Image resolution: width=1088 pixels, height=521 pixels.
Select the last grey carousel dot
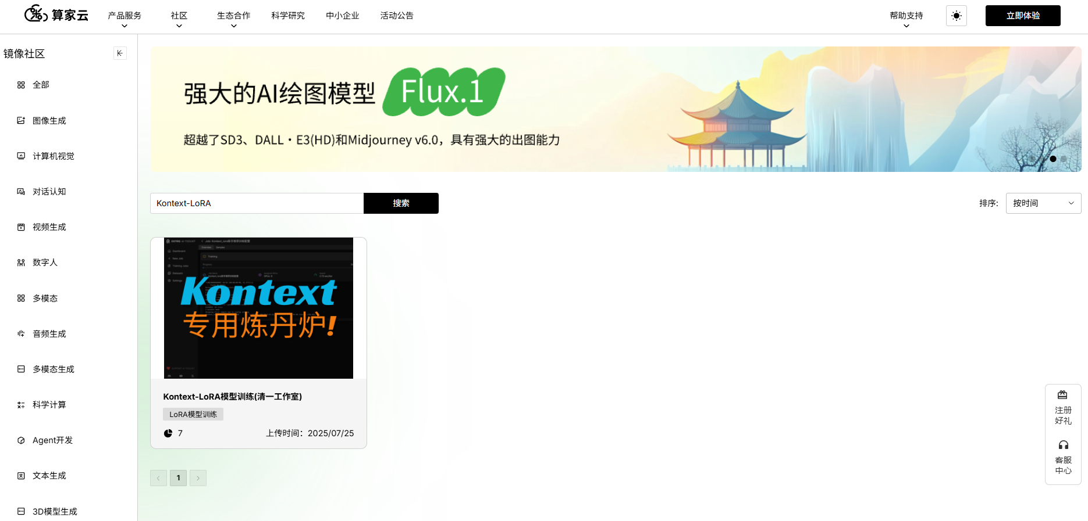click(1064, 159)
